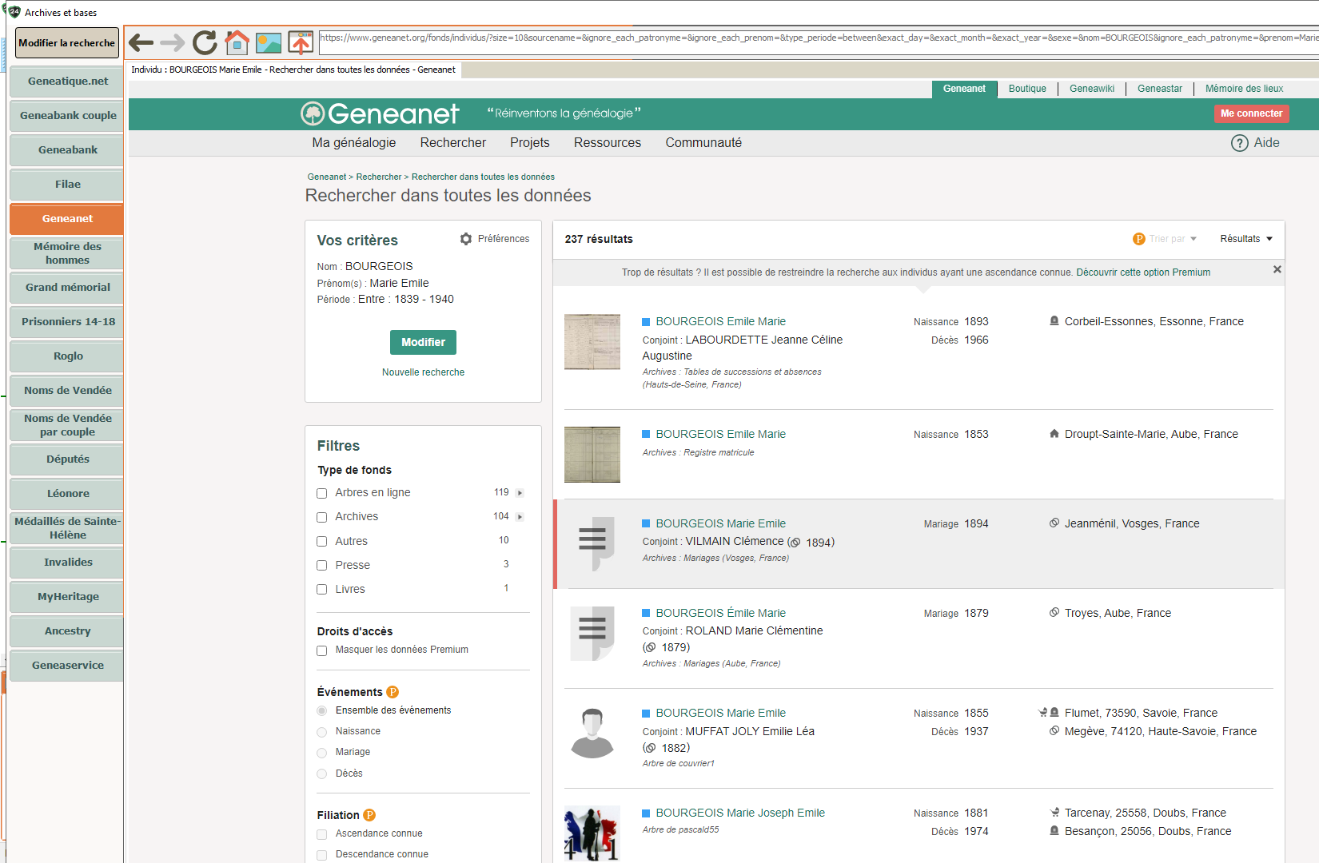Switch to Boutique tab
Viewport: 1319px width, 863px height.
(1027, 89)
